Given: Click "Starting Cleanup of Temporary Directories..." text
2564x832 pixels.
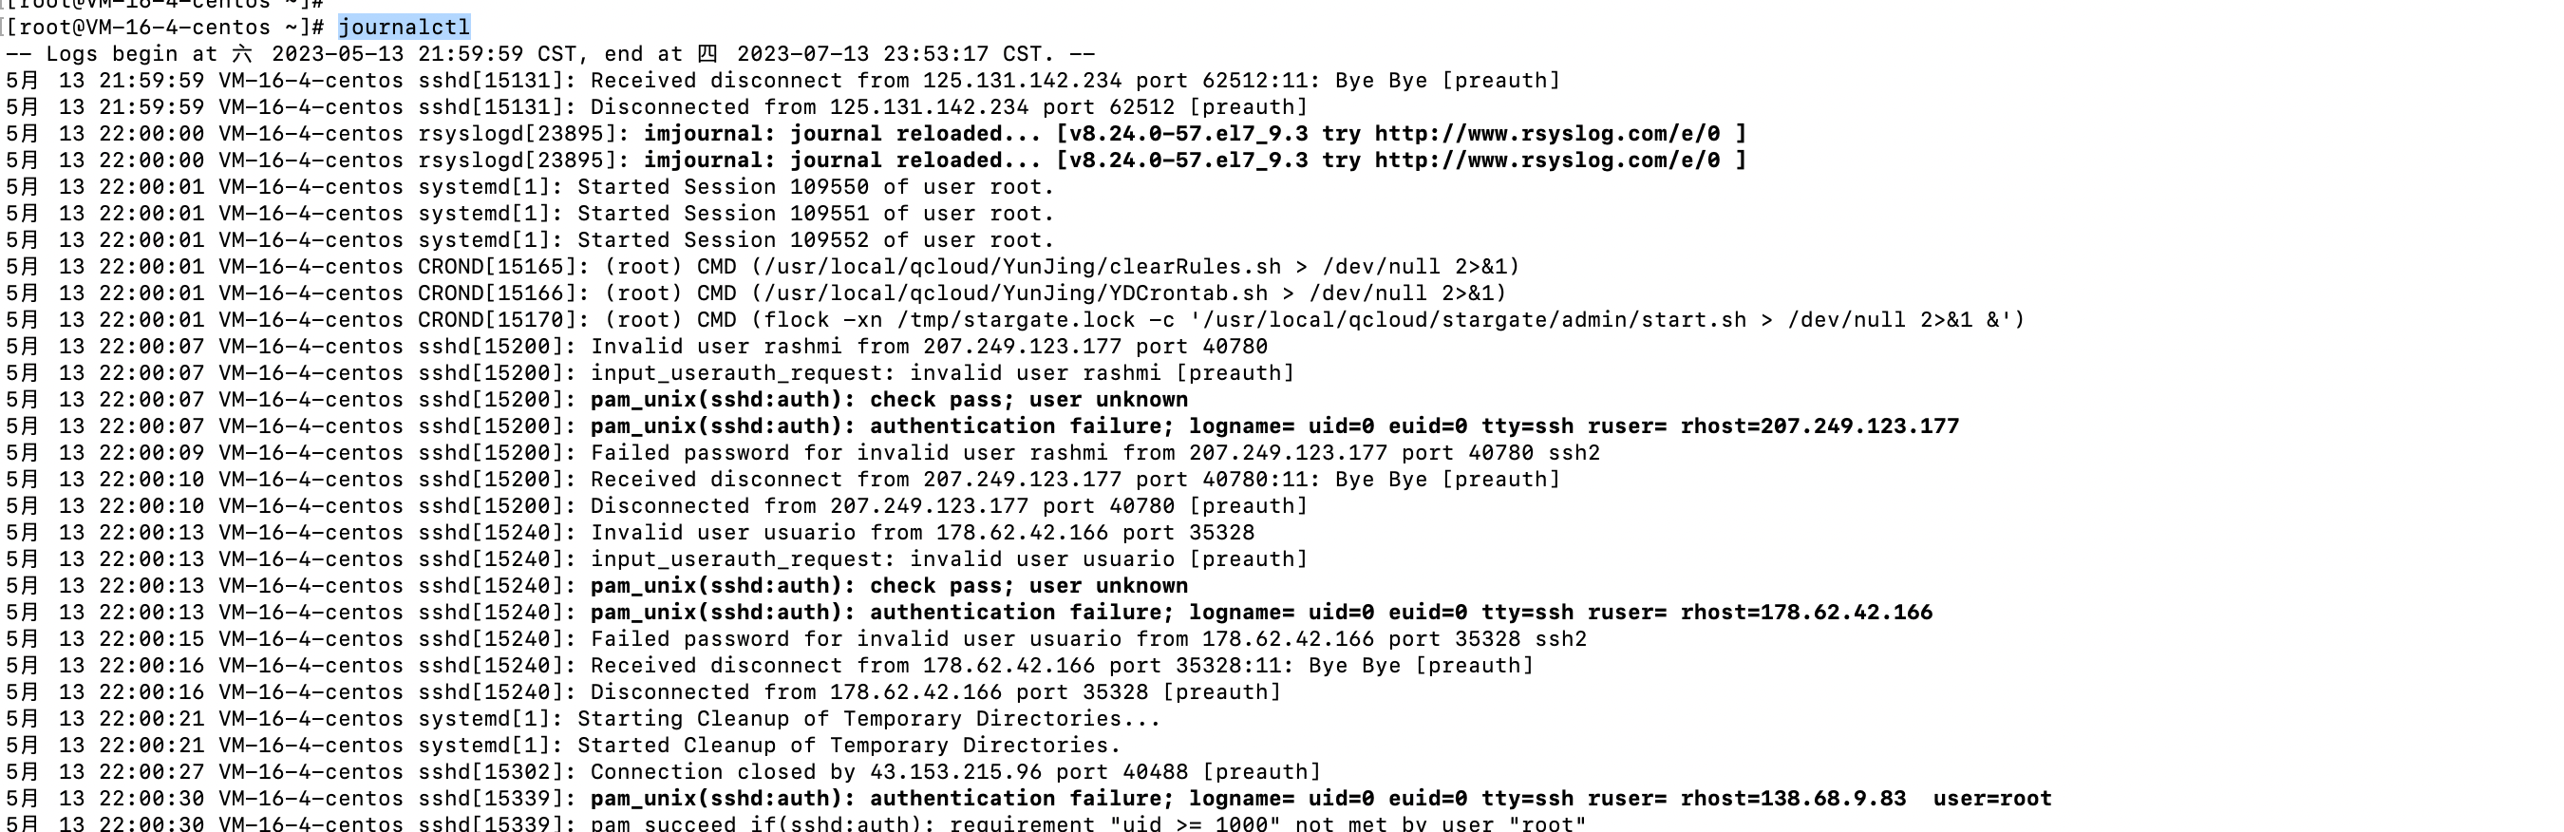Looking at the screenshot, I should pos(869,719).
